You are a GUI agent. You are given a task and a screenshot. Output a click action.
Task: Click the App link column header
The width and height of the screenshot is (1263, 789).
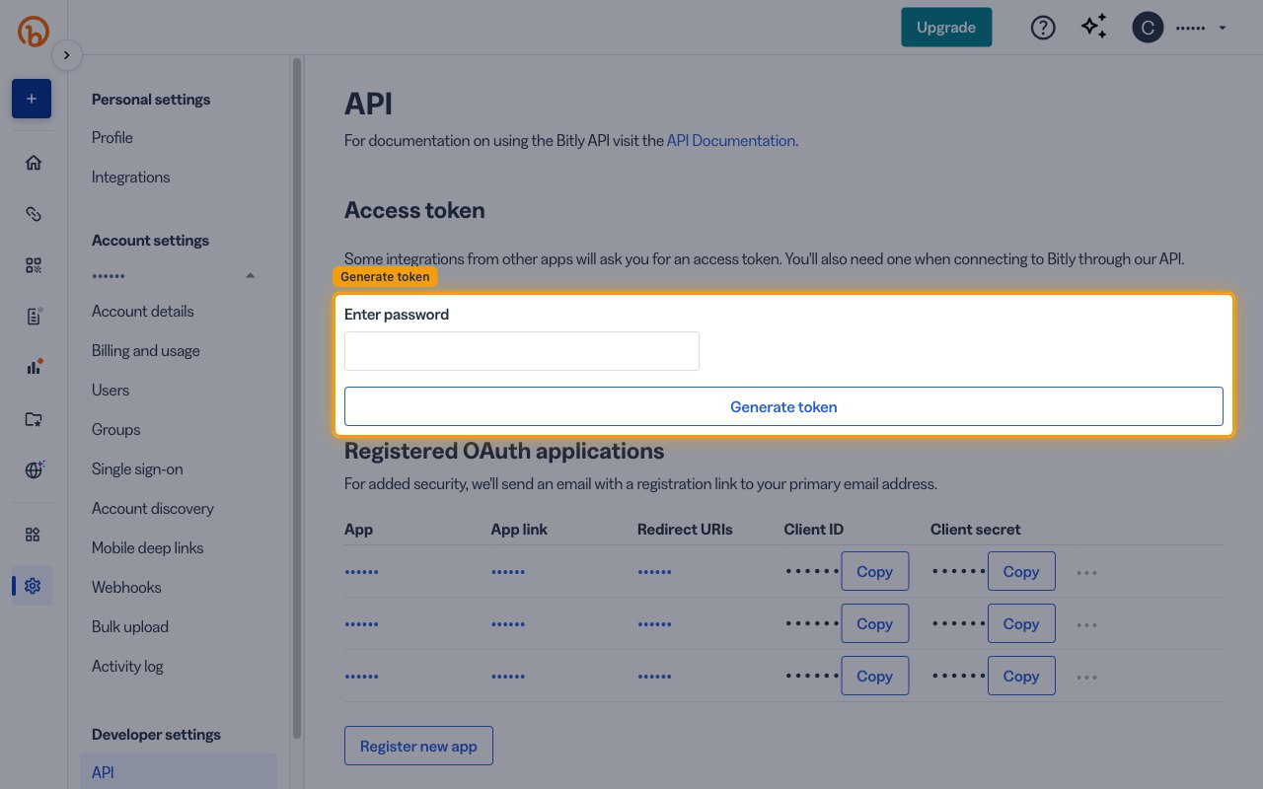[x=519, y=529]
